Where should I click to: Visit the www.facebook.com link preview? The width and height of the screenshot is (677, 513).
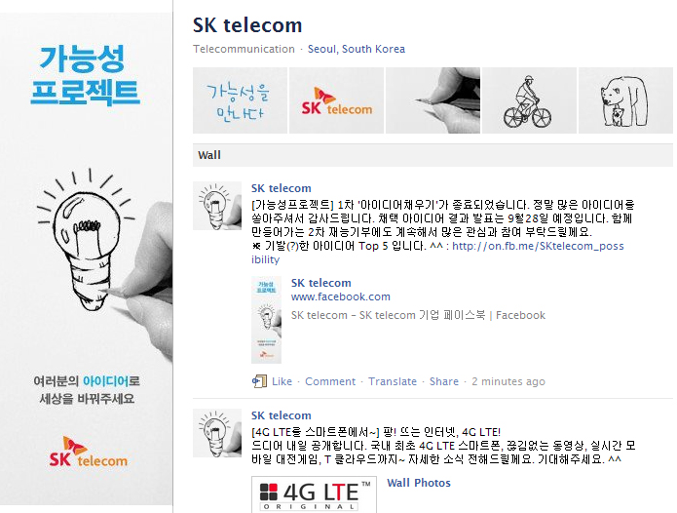tap(341, 296)
